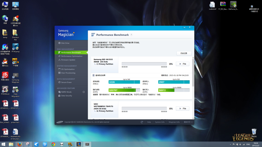Select Zhenkun Nie folder icon
Screen dimensions: 262x147
coord(15,35)
